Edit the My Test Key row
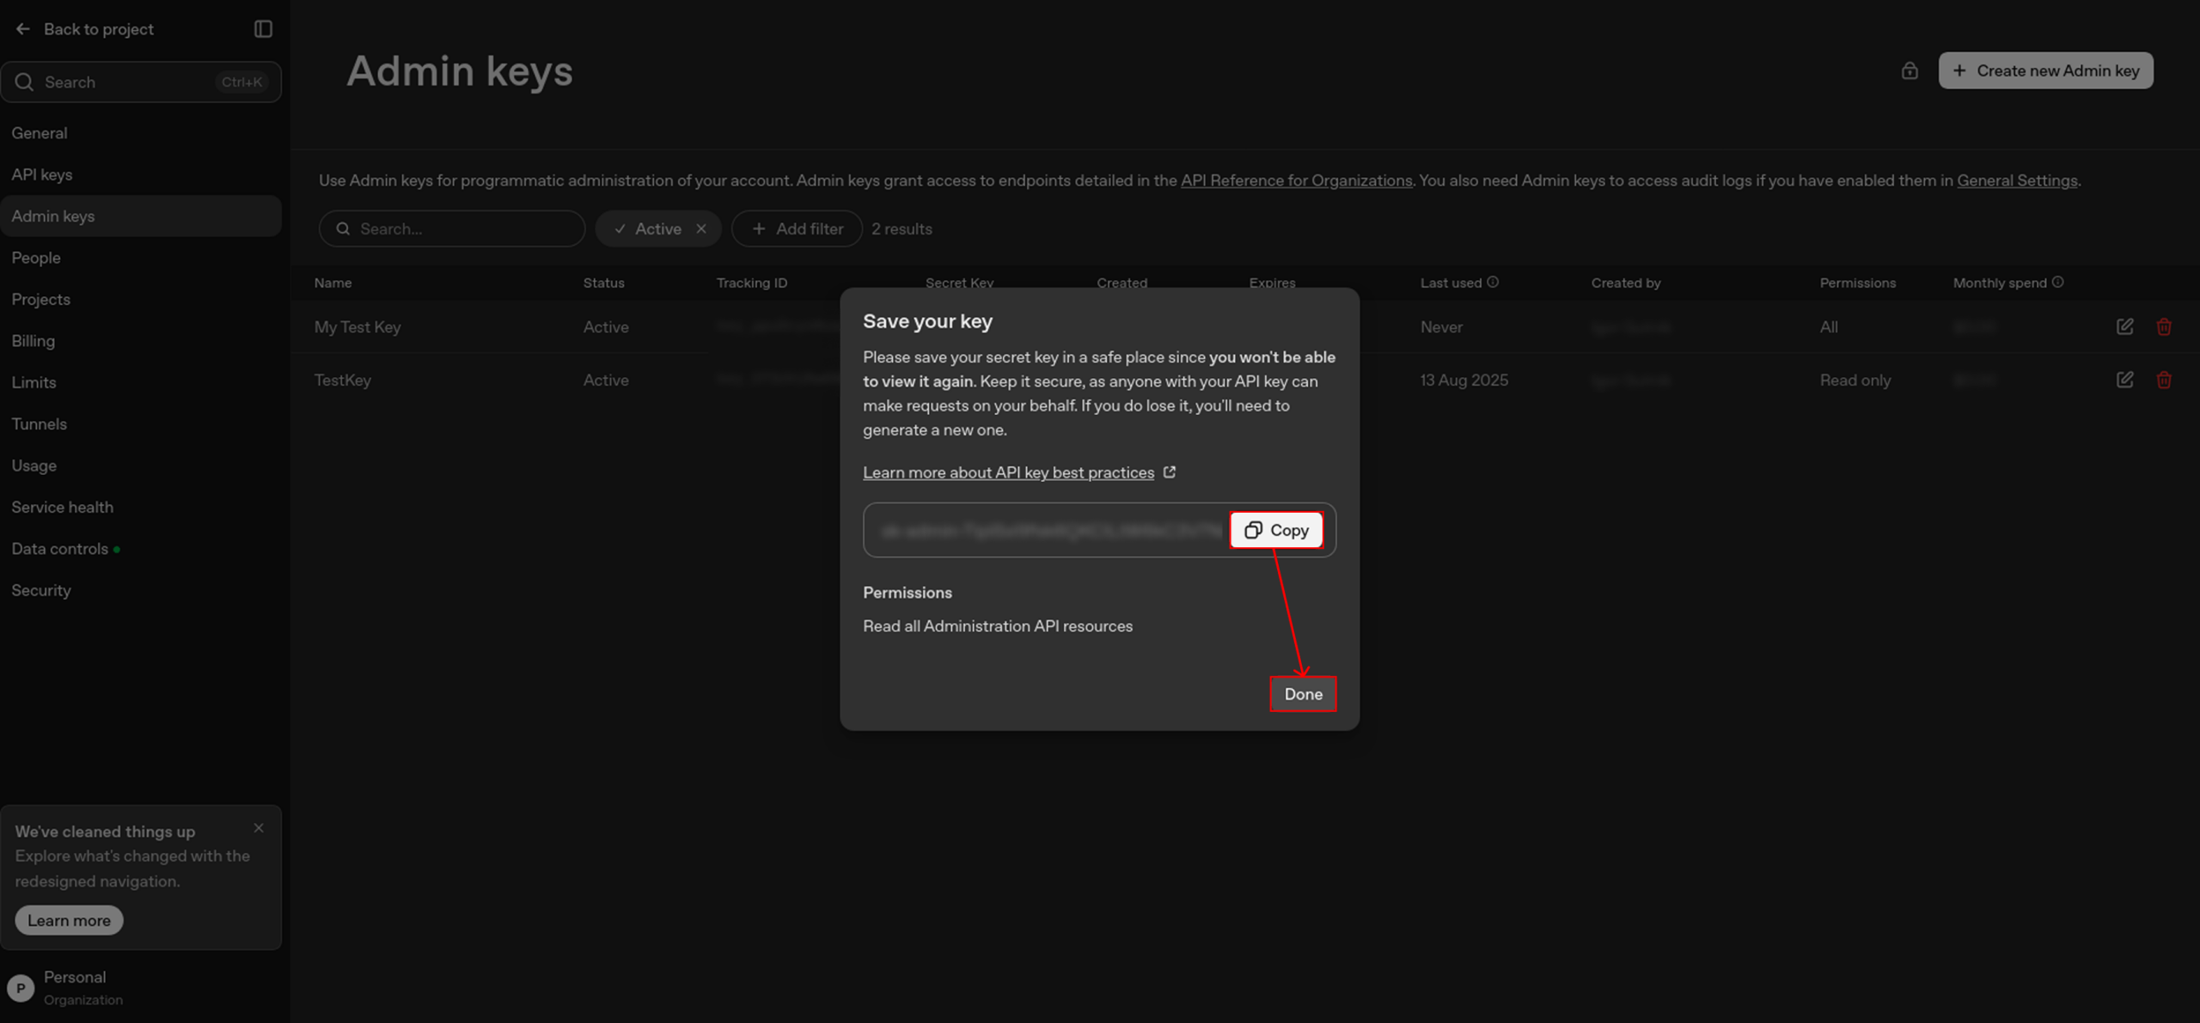Viewport: 2200px width, 1023px height. tap(2124, 327)
